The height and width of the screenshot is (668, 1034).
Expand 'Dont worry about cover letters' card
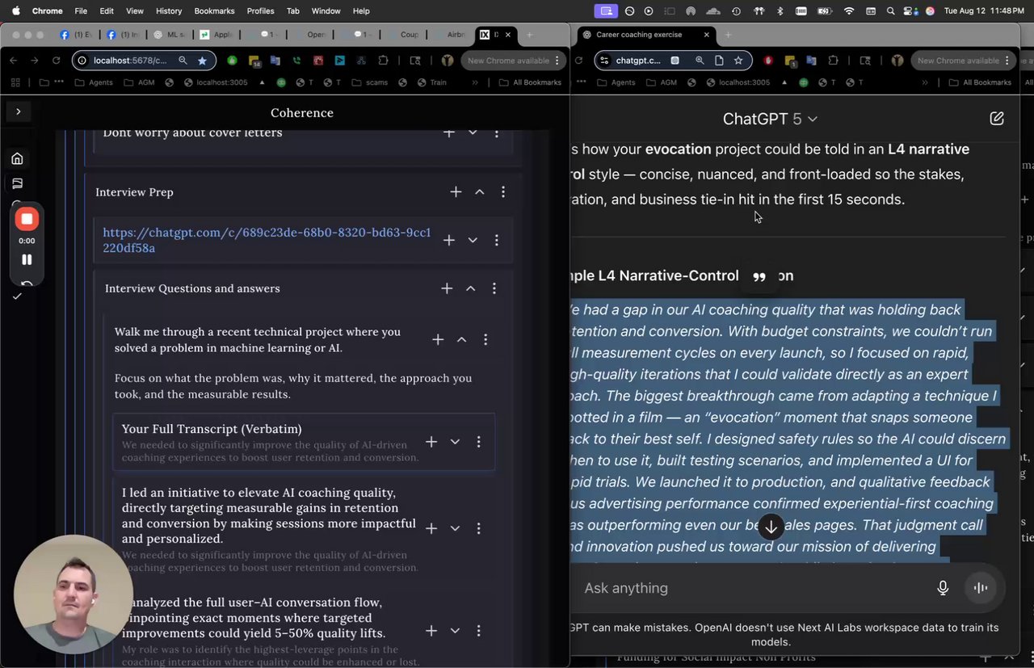pos(473,132)
